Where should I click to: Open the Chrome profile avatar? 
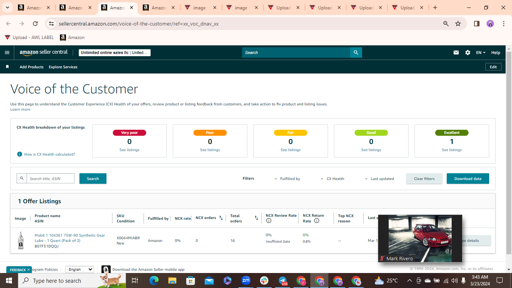490,24
